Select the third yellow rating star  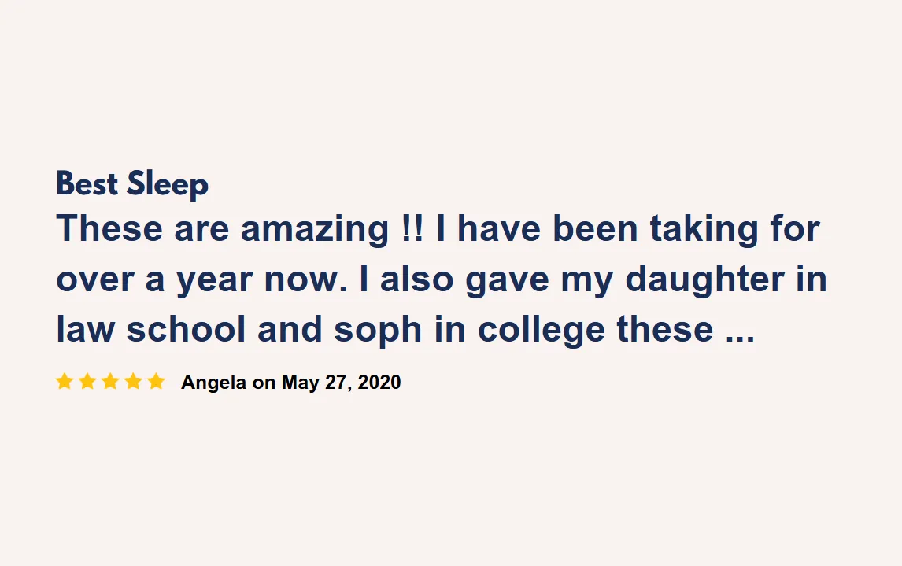(110, 381)
